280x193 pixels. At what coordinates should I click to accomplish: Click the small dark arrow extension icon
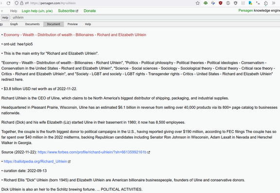258,3
